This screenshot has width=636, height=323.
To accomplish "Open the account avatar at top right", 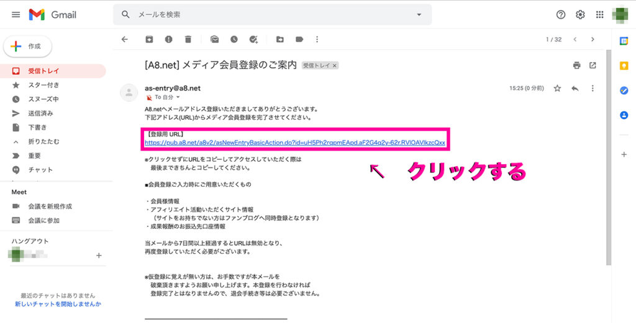I will click(x=619, y=15).
